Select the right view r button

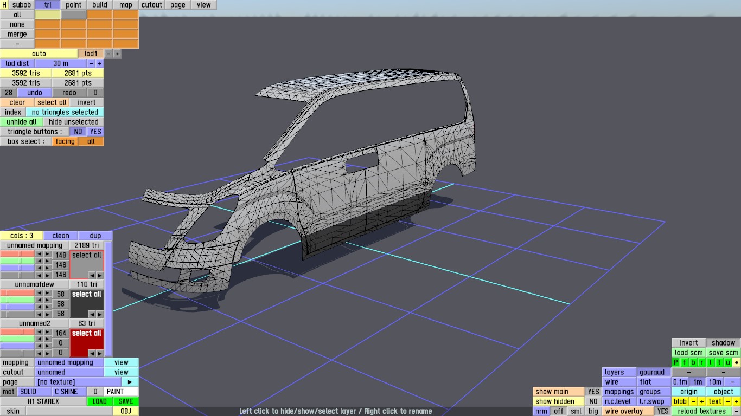[702, 362]
